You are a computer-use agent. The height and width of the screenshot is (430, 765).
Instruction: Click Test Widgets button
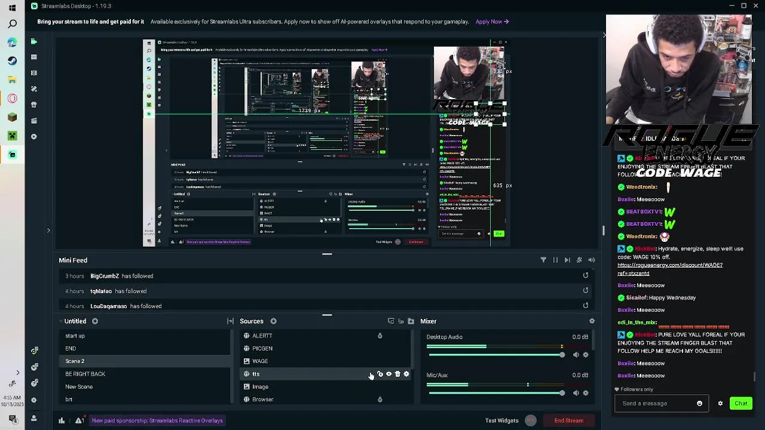501,420
